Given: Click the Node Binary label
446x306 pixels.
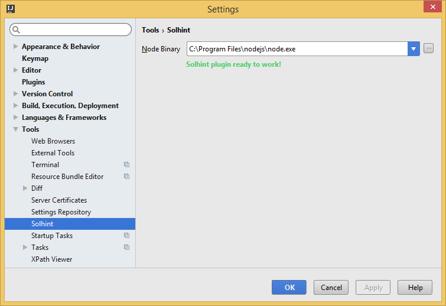Looking at the screenshot, I should tap(161, 49).
